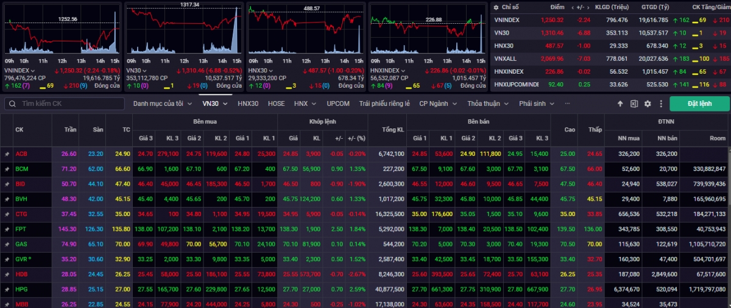Open the HPG stock symbol
Image resolution: width=731 pixels, height=308 pixels.
[x=21, y=289]
